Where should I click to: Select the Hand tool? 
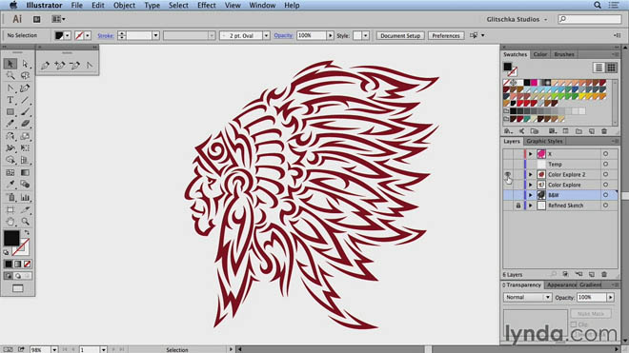click(10, 221)
